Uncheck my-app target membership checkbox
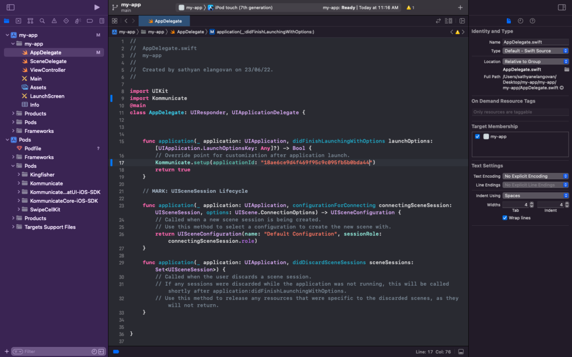 [x=477, y=137]
